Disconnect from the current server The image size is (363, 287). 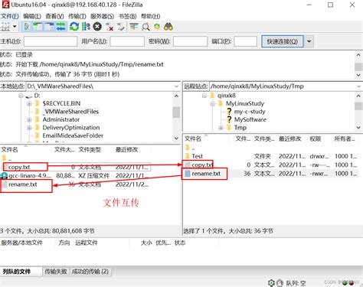pos(110,27)
